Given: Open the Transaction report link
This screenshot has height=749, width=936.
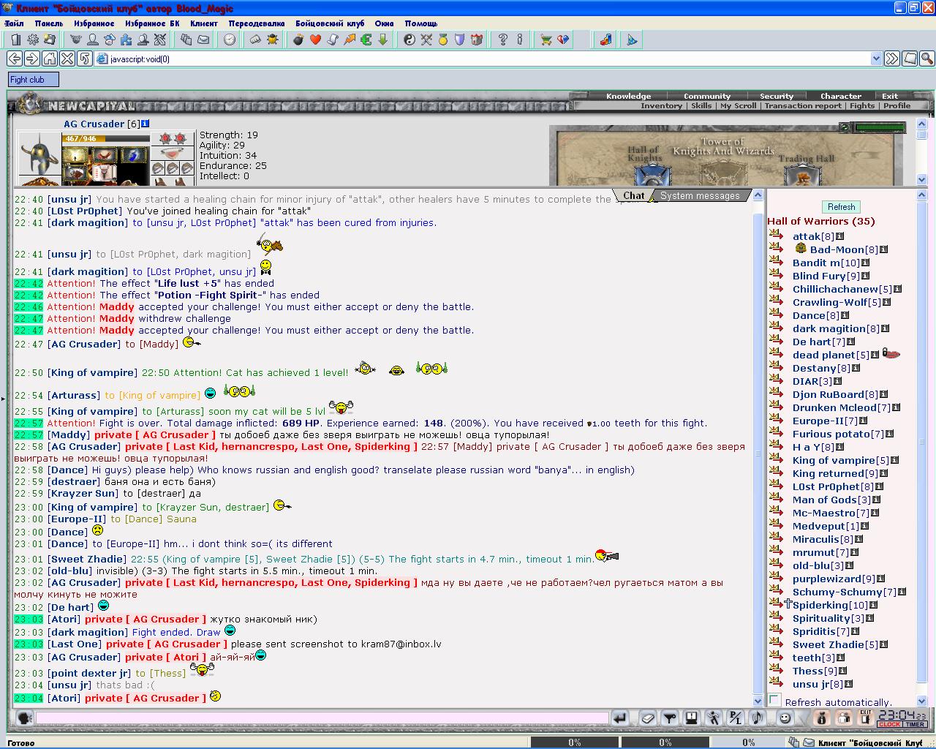Looking at the screenshot, I should [x=803, y=105].
